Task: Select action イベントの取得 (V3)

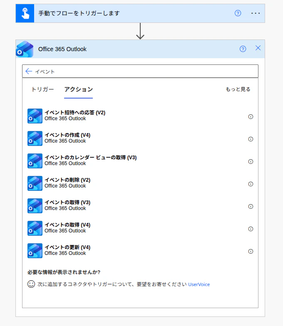Action: pyautogui.click(x=140, y=205)
